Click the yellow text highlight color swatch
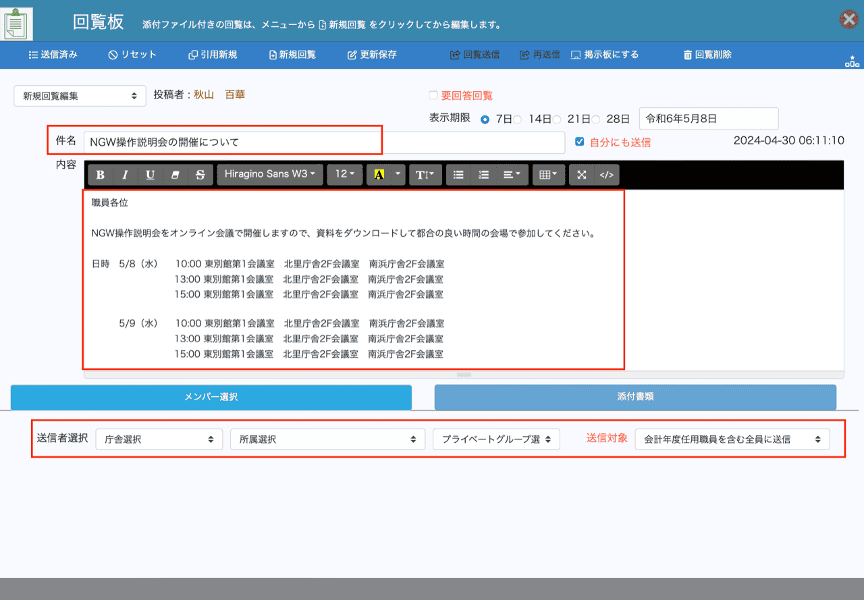The height and width of the screenshot is (600, 864). (x=379, y=175)
